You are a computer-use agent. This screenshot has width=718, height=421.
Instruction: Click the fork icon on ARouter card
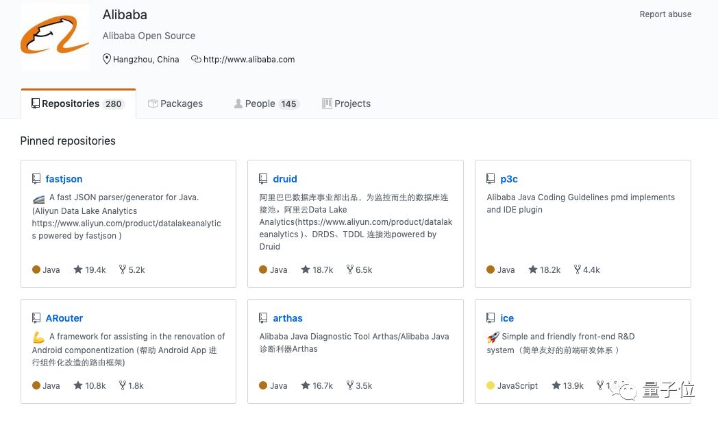tap(123, 386)
